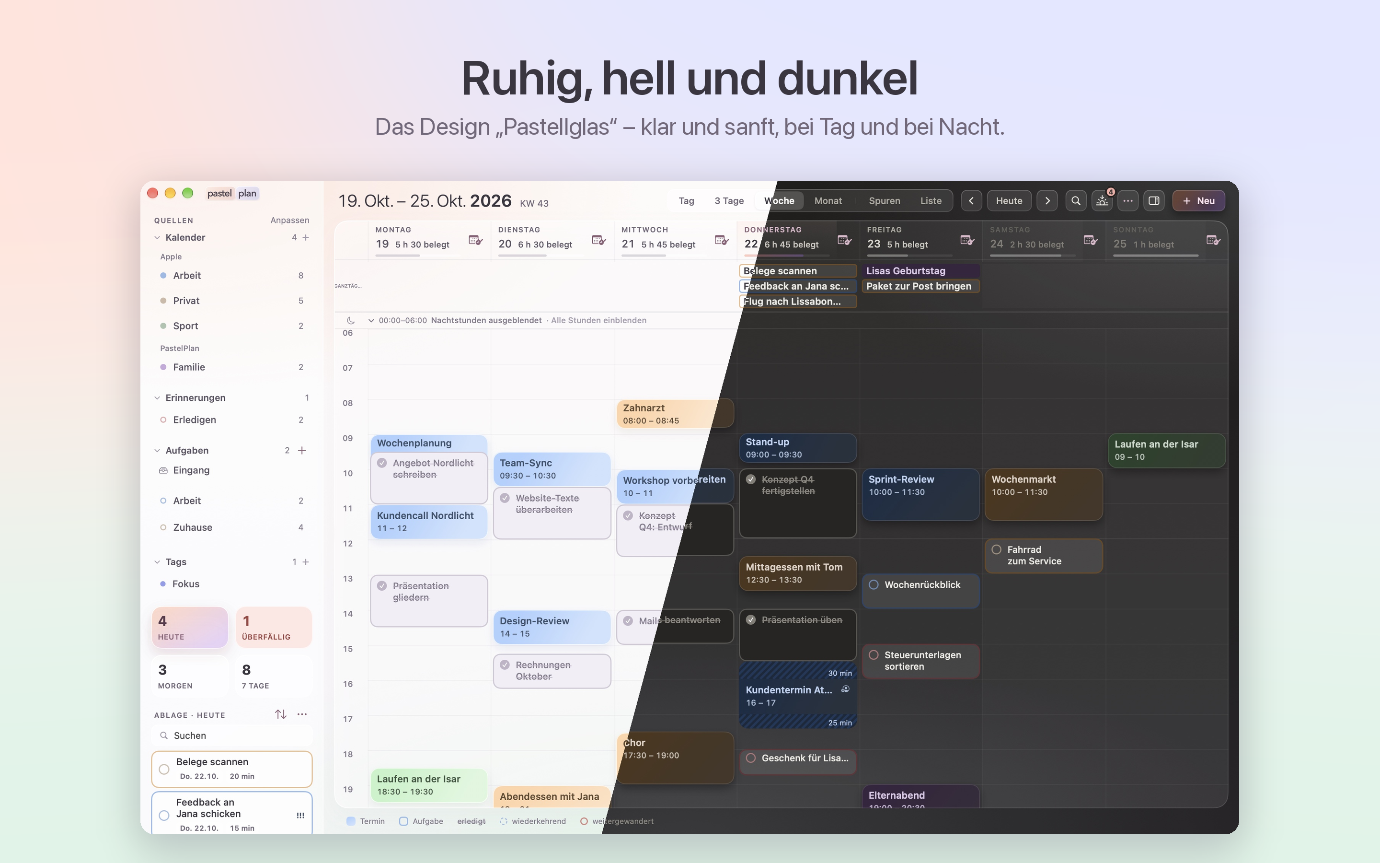Image resolution: width=1380 pixels, height=863 pixels.
Task: Click Alle Stunden einblenden link
Action: point(599,321)
